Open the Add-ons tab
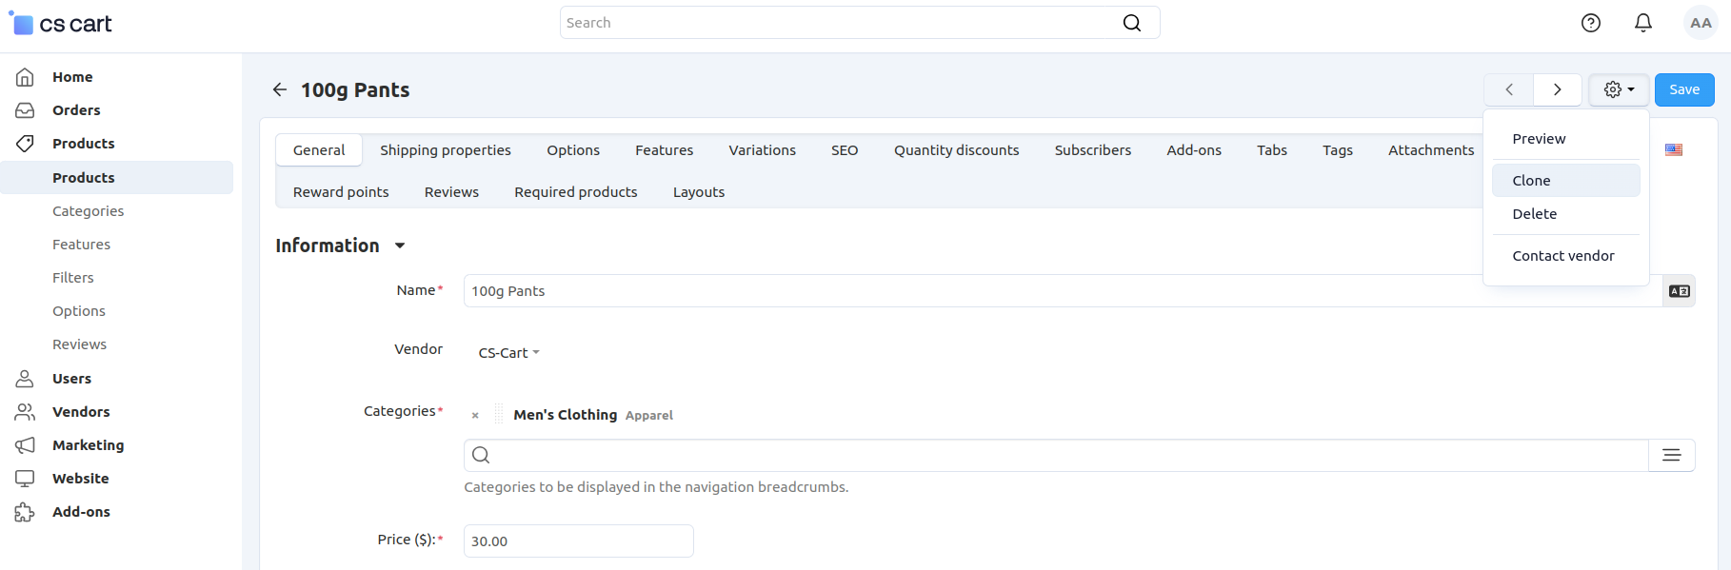The height and width of the screenshot is (570, 1731). pyautogui.click(x=1194, y=150)
